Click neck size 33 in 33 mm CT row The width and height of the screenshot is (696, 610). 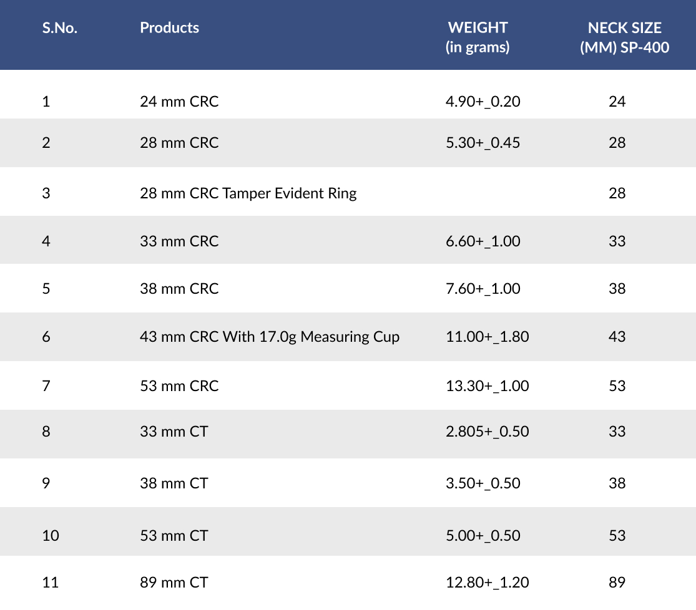click(x=617, y=432)
